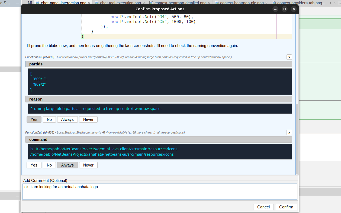This screenshot has width=341, height=213.
Task: Choose Never for the pruneOther call
Action: pos(88,119)
